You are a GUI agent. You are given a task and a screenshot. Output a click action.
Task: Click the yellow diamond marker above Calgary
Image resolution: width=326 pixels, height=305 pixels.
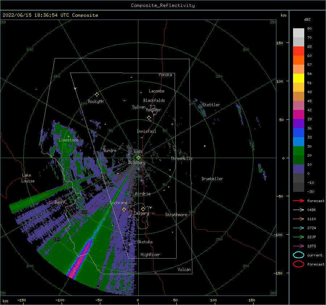click(x=143, y=209)
